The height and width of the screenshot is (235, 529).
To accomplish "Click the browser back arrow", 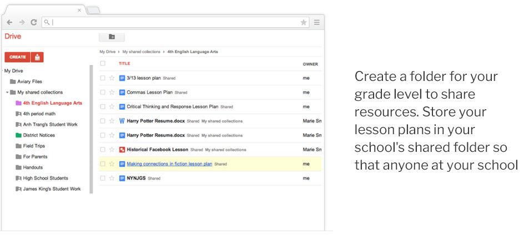I will click(x=9, y=22).
